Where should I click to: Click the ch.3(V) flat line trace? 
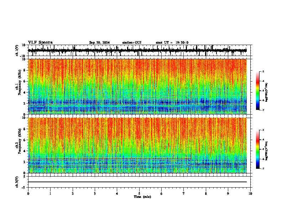[x=137, y=182]
